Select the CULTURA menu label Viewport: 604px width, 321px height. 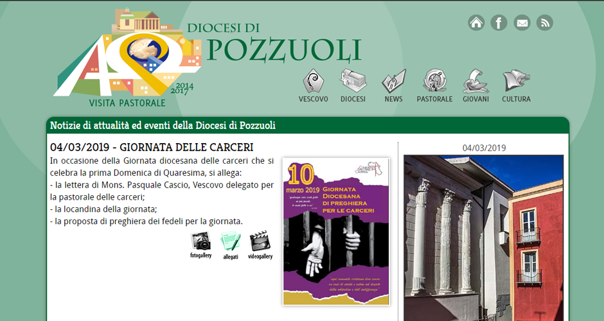coord(516,99)
